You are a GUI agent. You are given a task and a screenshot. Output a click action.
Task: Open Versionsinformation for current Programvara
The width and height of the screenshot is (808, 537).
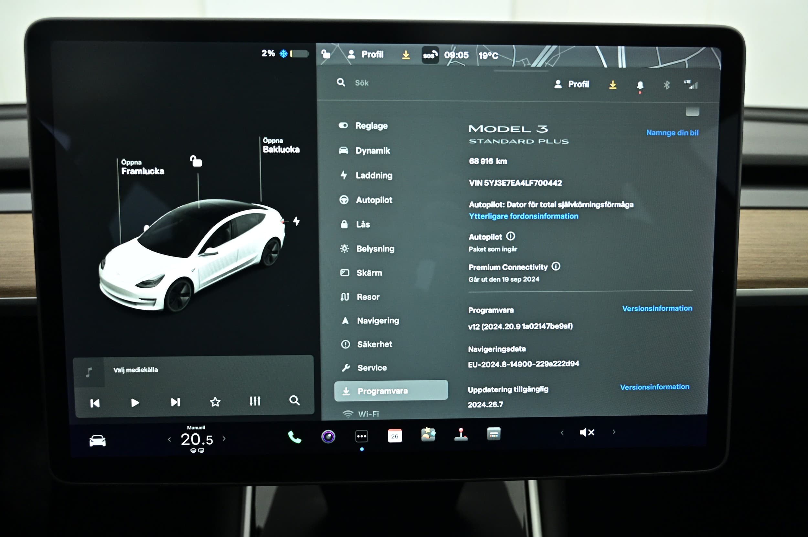click(x=657, y=308)
